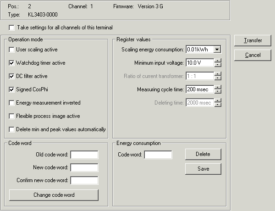Click up arrow of Ratio of current transformer
Screen dimensions: 275x211
[x=218, y=74]
